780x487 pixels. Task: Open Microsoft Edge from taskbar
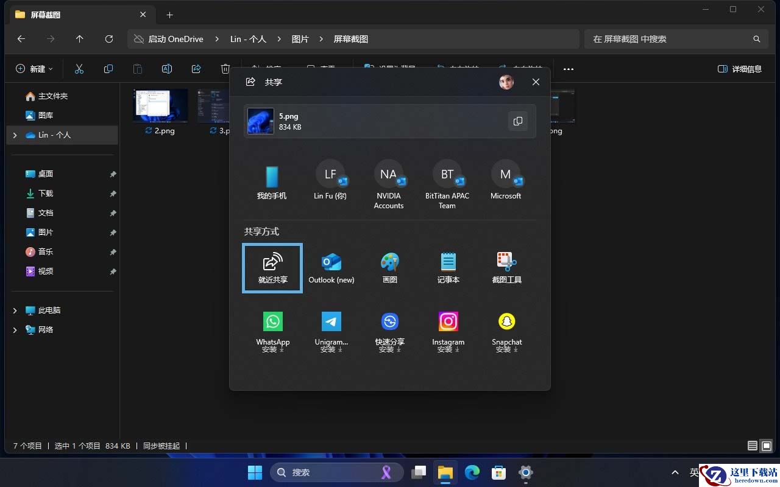tap(472, 472)
